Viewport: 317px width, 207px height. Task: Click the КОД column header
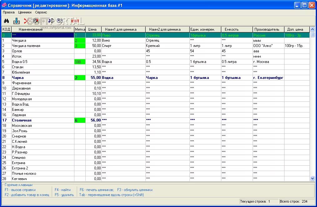pyautogui.click(x=7, y=29)
